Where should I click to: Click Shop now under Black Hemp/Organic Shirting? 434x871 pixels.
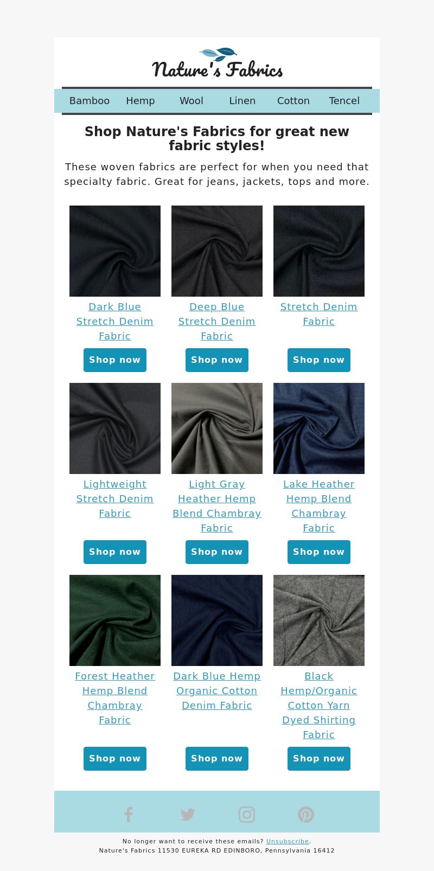[319, 759]
